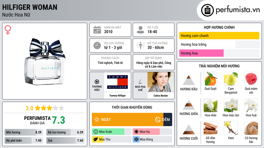Click the sillage value 30 - 60cm
Viewport: 264px width, 148px height.
click(156, 48)
